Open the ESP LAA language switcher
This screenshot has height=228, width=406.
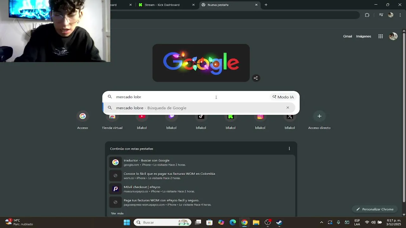pos(357,222)
